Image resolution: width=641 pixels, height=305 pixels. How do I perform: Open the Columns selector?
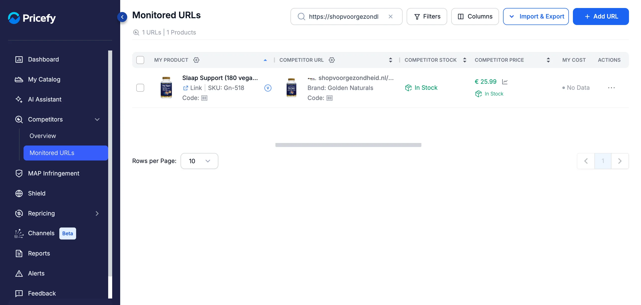click(x=475, y=16)
